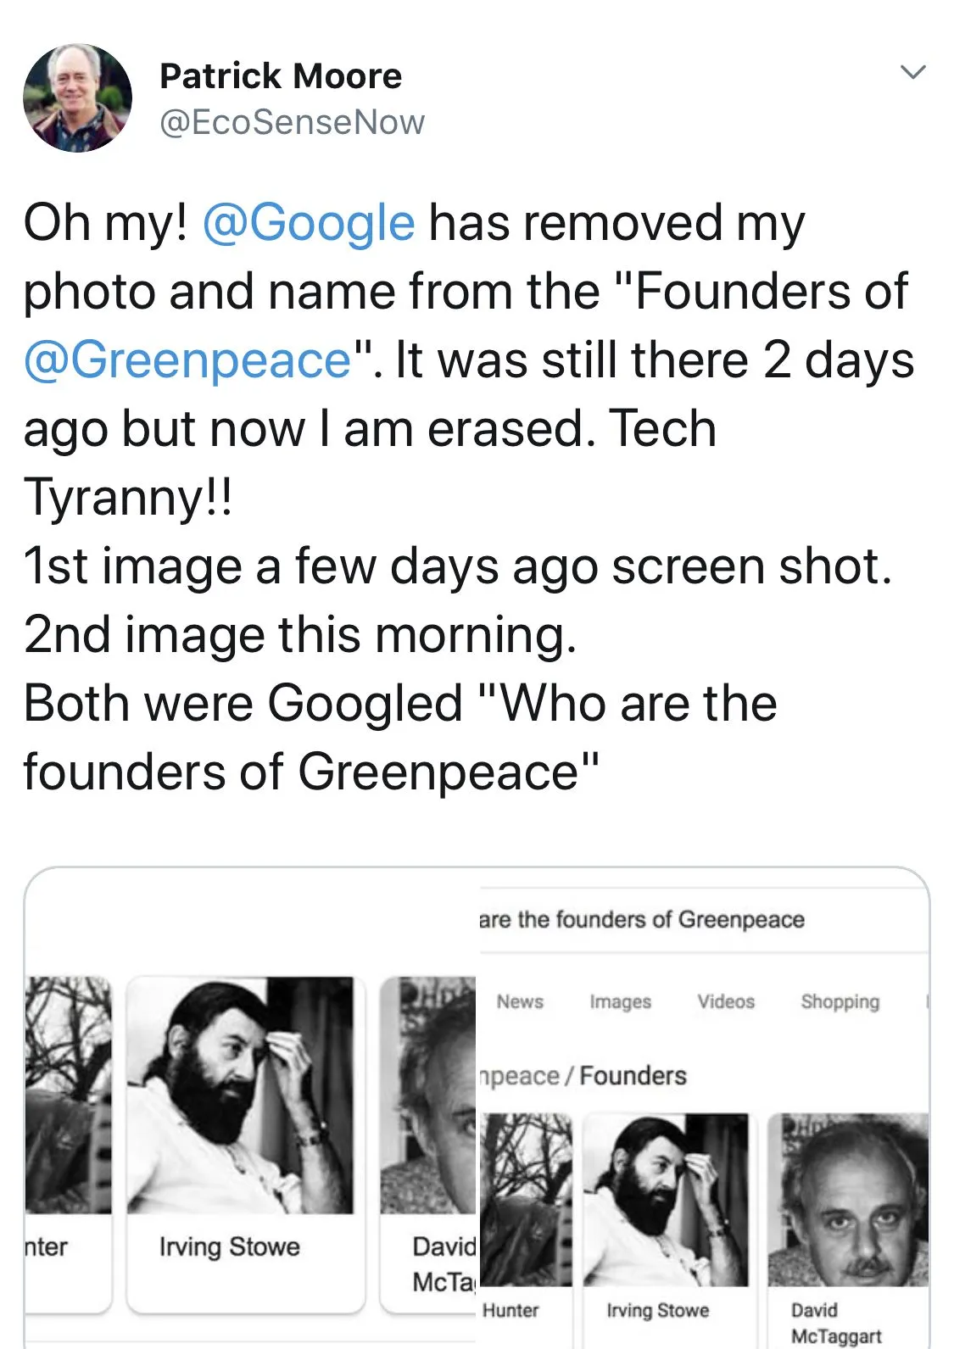Screen dimensions: 954x1349
Task: Click the @EcoSenseNow handle
Action: [x=292, y=122]
